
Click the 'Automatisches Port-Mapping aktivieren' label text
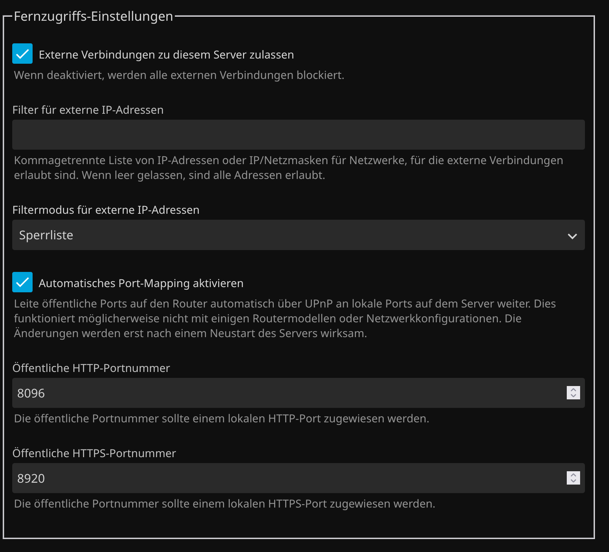[x=141, y=283]
